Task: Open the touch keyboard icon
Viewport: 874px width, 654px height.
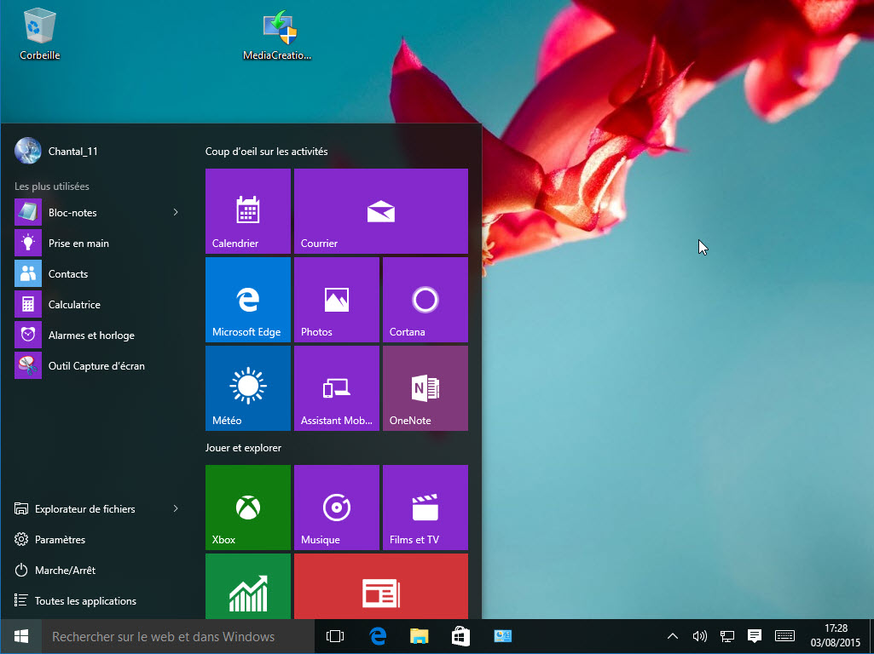Action: click(784, 635)
